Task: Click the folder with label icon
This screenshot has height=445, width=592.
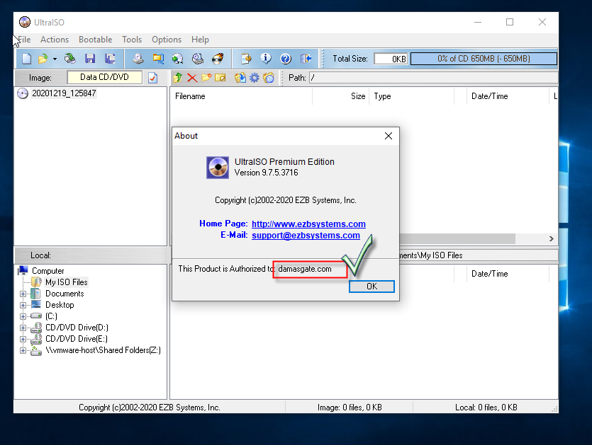Action: [x=269, y=78]
